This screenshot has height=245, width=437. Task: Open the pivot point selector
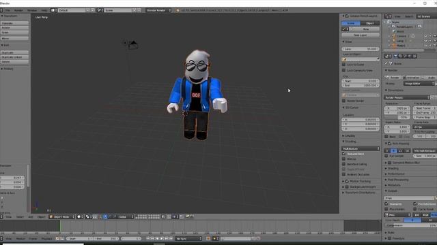pos(89,216)
